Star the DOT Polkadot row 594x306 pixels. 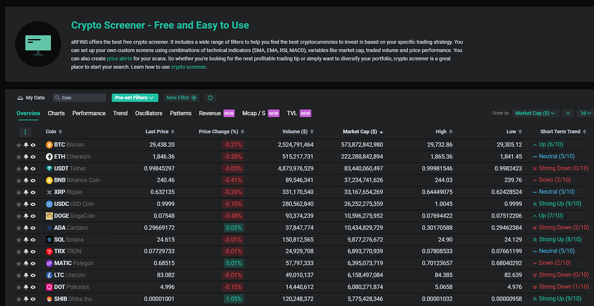(19, 287)
